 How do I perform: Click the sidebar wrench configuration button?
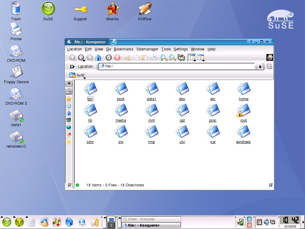click(69, 91)
